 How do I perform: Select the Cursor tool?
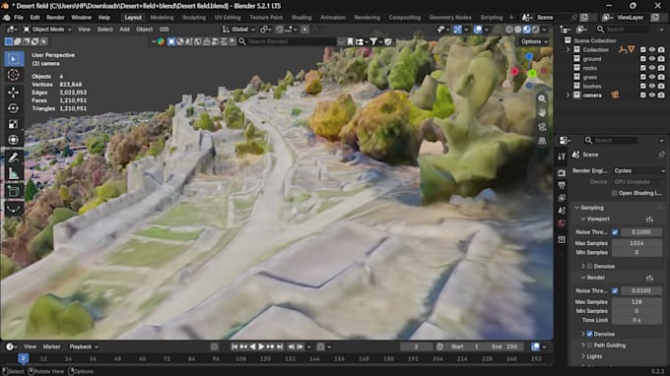(13, 75)
